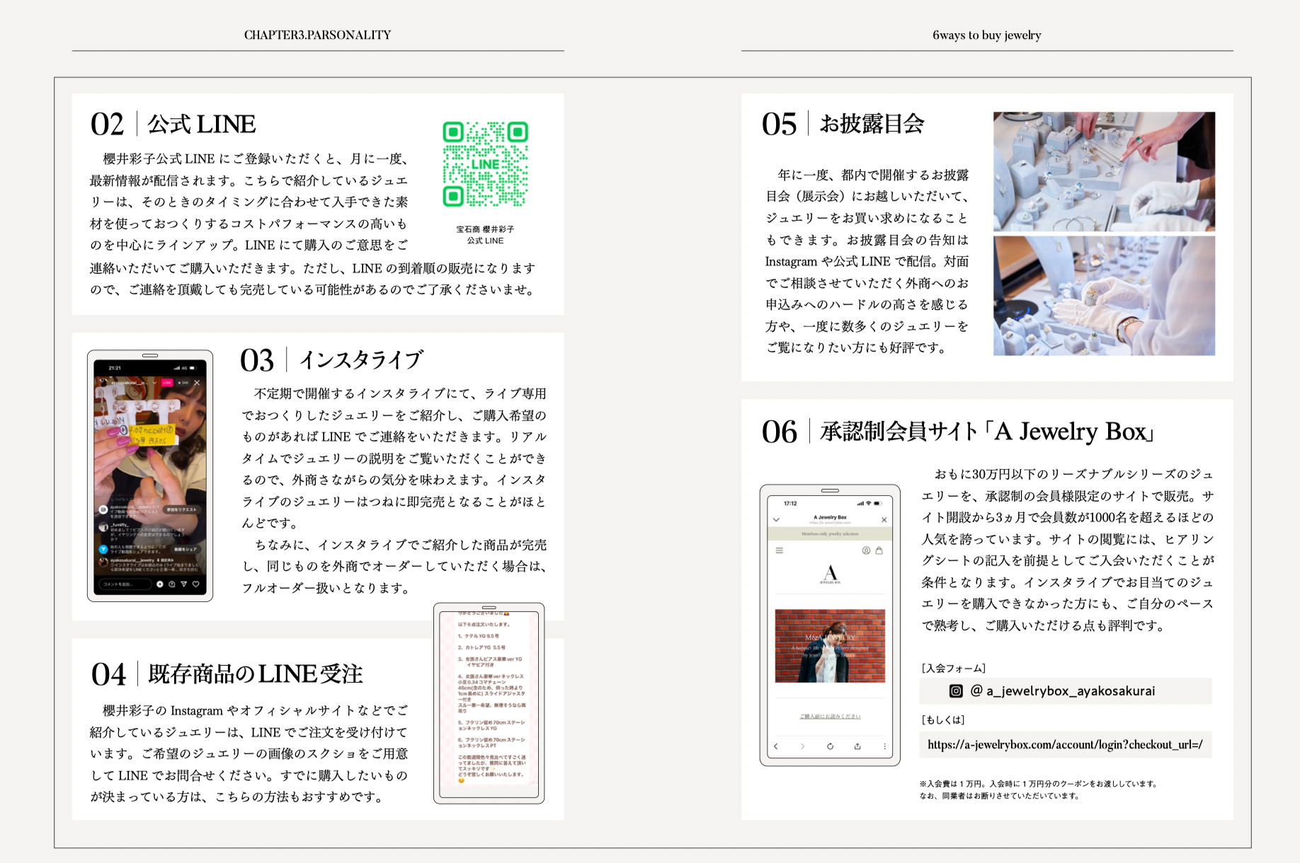Click the CHAPTER3.PARSONALITY page header
Viewport: 1300px width, 863px height.
point(317,35)
